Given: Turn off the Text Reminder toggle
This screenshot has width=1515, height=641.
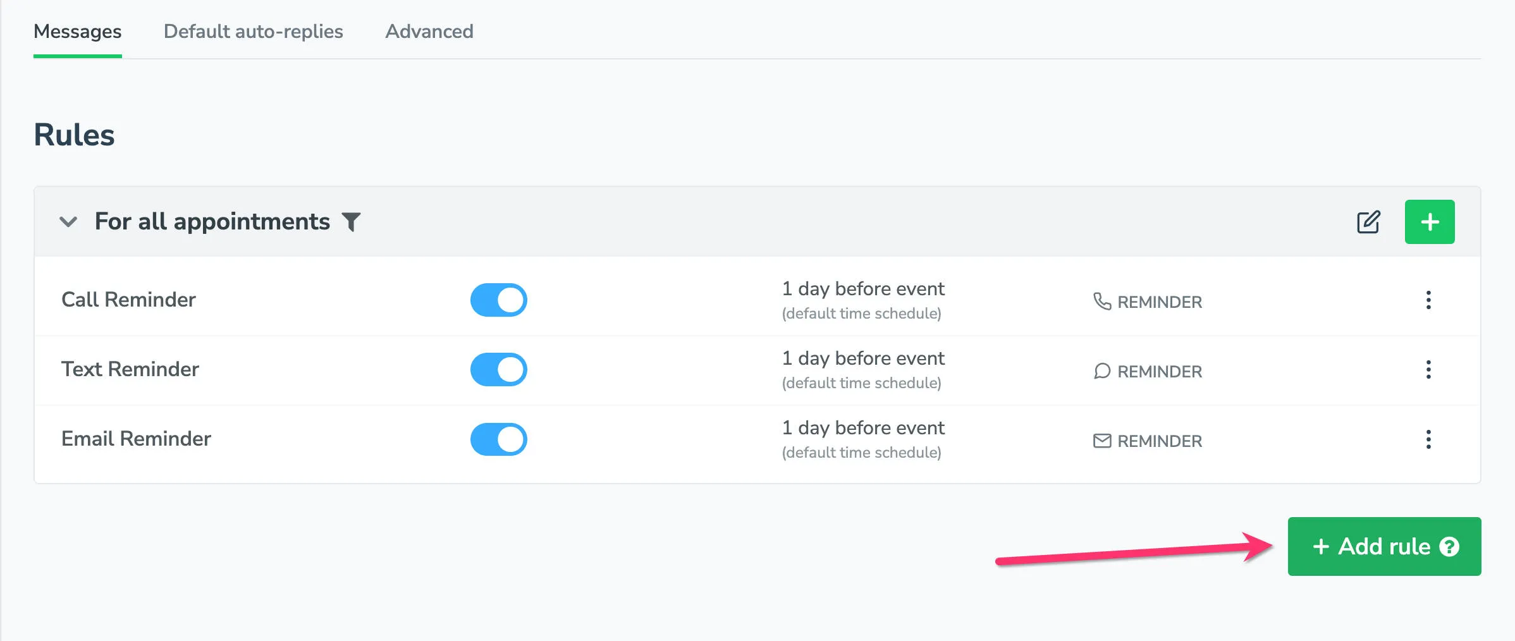Looking at the screenshot, I should coord(499,369).
